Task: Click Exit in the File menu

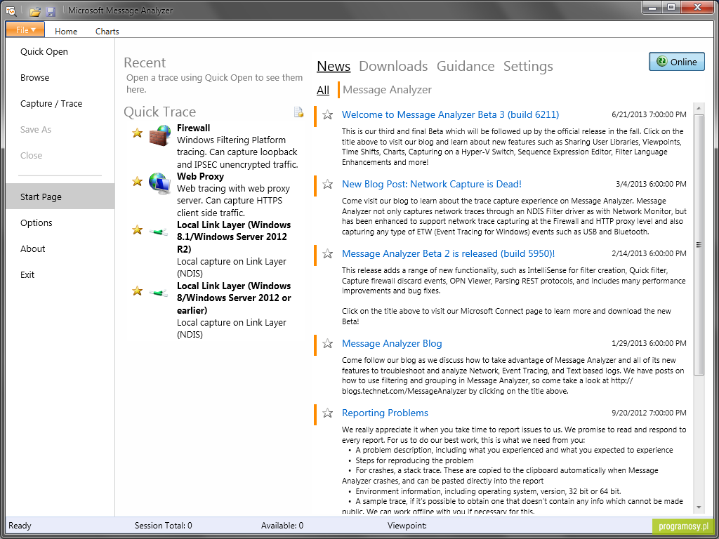Action: (60, 275)
